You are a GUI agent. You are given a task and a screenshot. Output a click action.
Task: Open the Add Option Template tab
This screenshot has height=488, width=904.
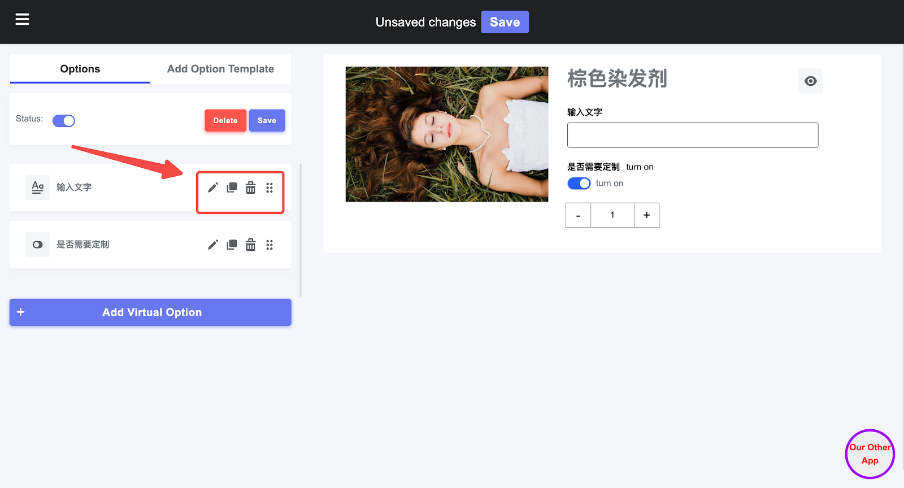point(220,69)
